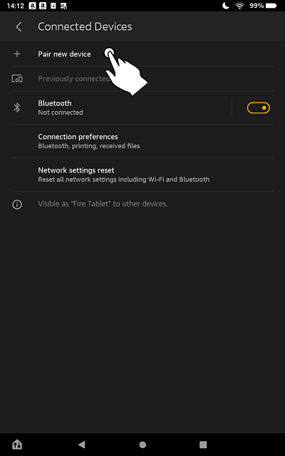Tap the info icon near visibility text

tap(17, 204)
